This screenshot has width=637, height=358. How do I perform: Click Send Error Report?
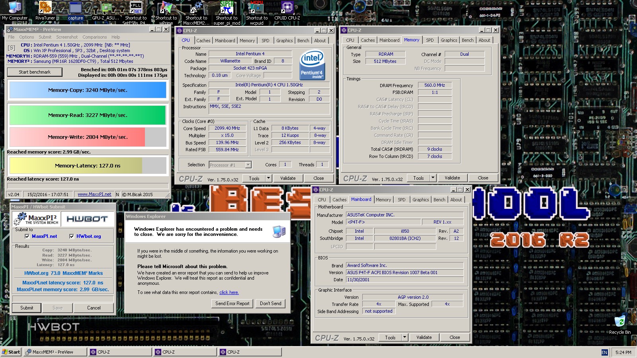pyautogui.click(x=232, y=304)
